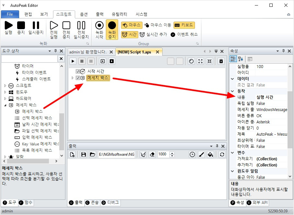Click collapse-all arrows icon
Image resolution: width=294 pixels, height=215 pixels.
(x=209, y=61)
